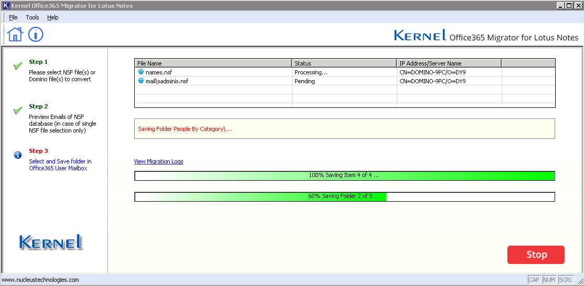
Task: Click the mail\sadminis.nsf file icon
Action: (x=140, y=81)
